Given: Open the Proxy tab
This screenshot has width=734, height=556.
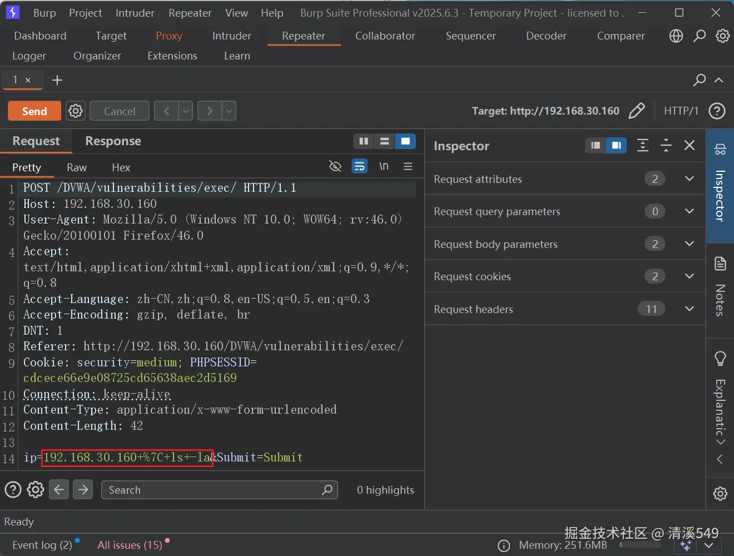Looking at the screenshot, I should pyautogui.click(x=169, y=36).
